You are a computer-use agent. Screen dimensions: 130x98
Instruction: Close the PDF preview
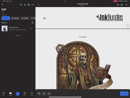coord(38,5)
